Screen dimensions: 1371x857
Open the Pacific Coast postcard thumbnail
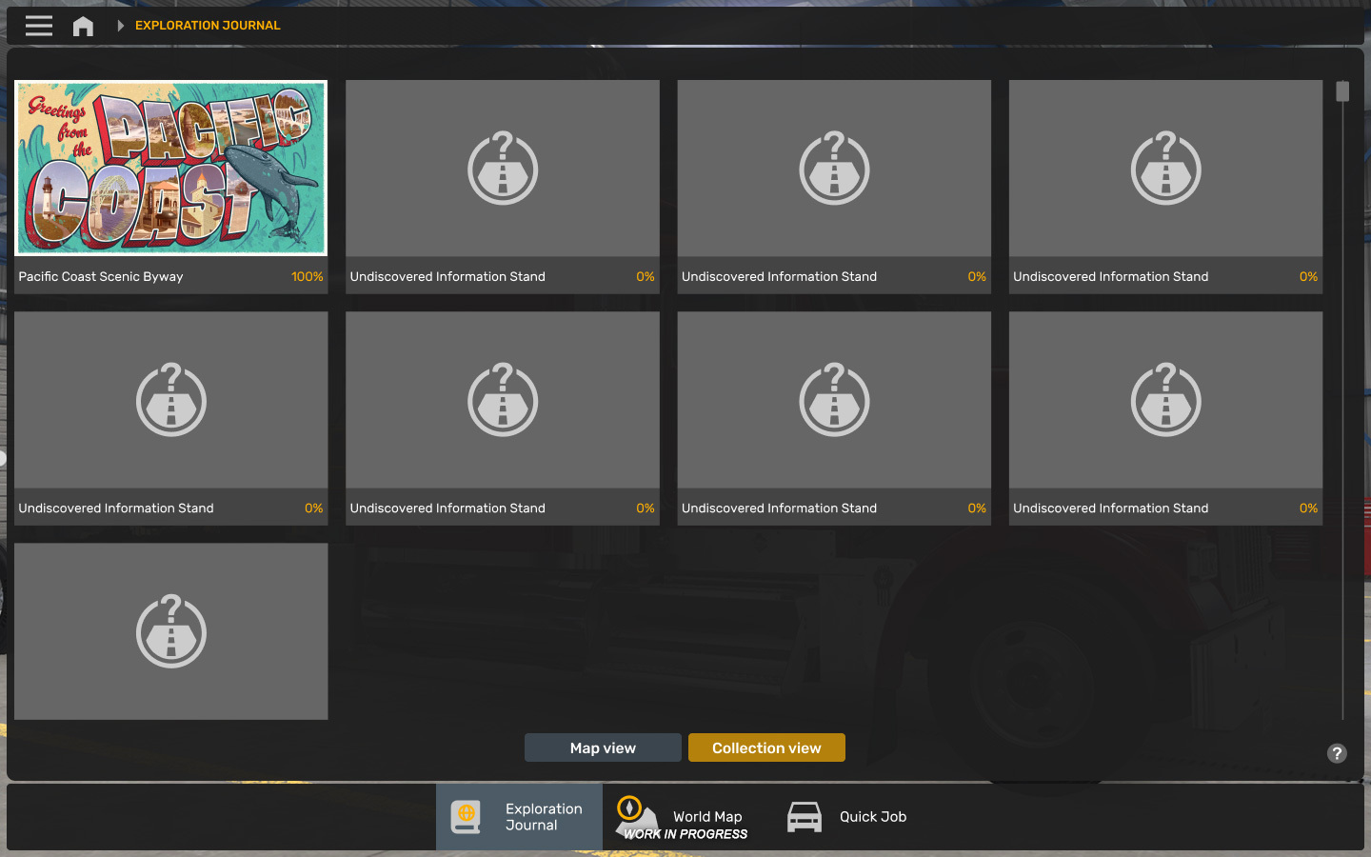tap(171, 169)
